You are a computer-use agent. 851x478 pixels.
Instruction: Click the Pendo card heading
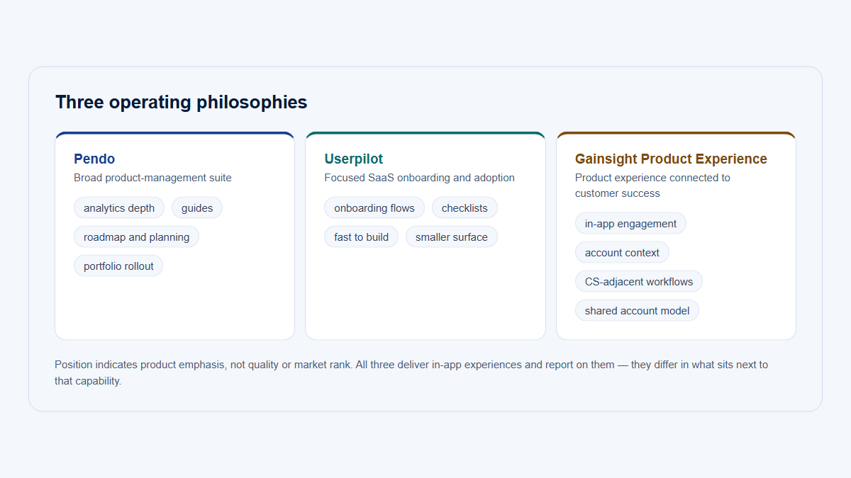(x=94, y=159)
